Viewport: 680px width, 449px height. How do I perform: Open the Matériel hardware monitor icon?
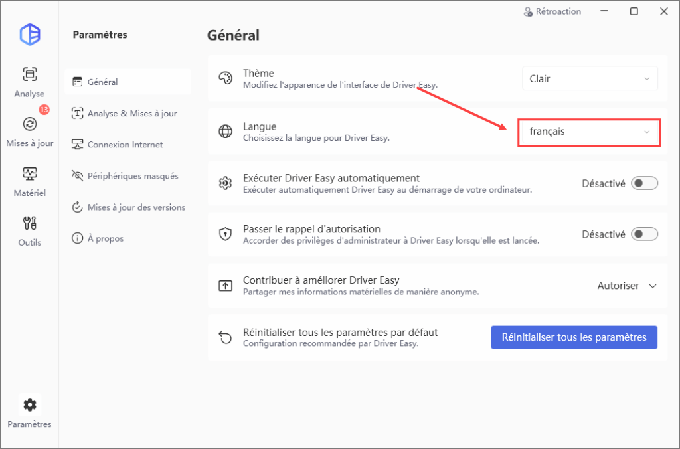(29, 174)
